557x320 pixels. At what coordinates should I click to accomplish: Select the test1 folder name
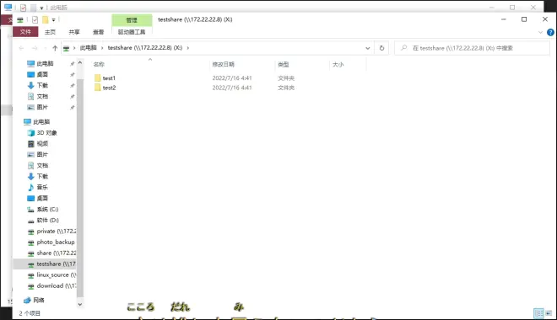pyautogui.click(x=109, y=78)
